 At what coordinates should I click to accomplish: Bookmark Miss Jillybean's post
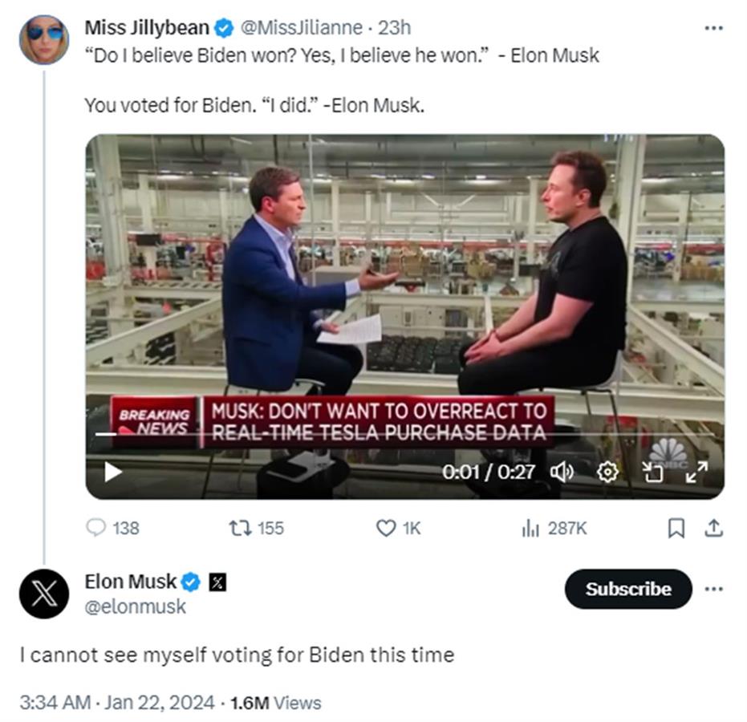tap(676, 528)
